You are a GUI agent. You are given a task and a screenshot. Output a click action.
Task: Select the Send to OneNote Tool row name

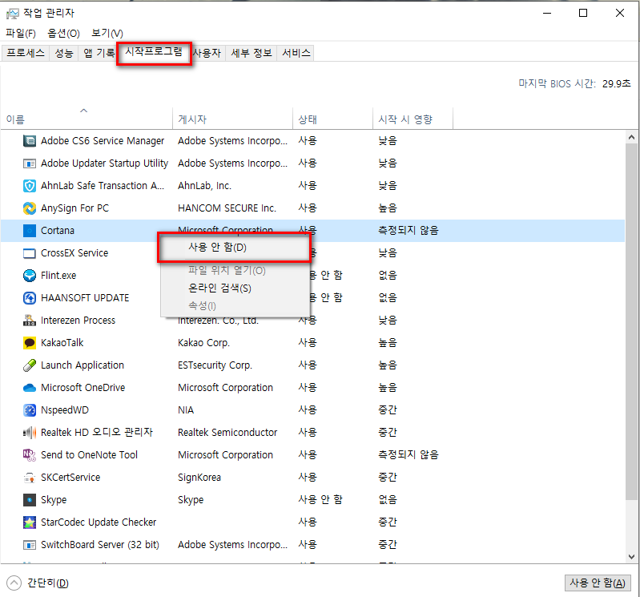(89, 455)
